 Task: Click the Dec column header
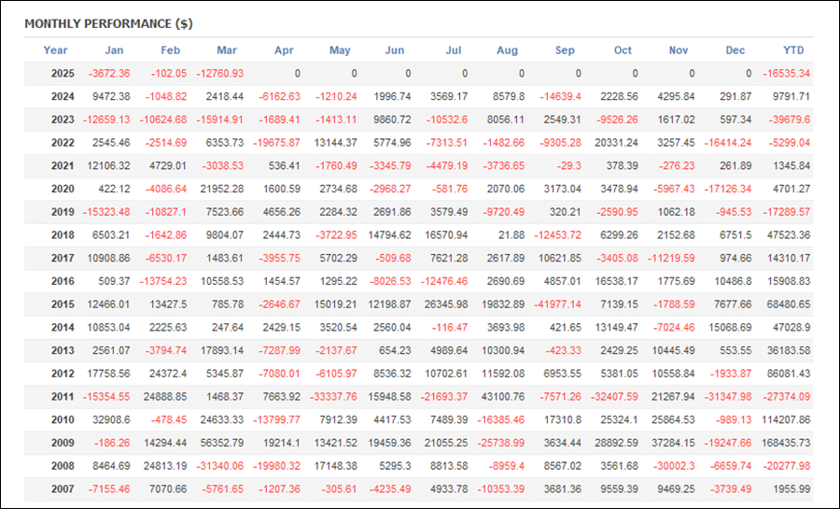(x=735, y=50)
